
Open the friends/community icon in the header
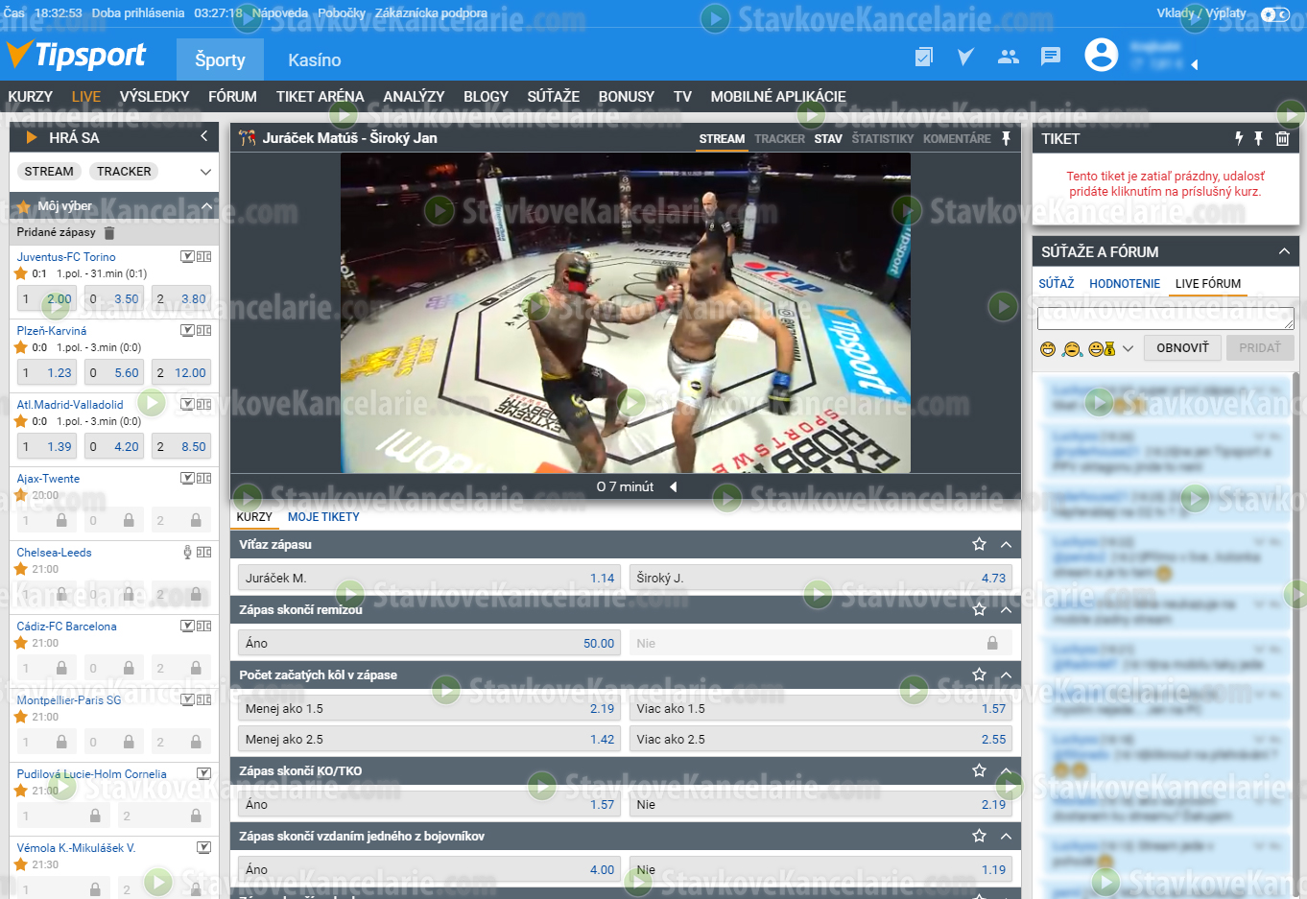click(x=1008, y=57)
